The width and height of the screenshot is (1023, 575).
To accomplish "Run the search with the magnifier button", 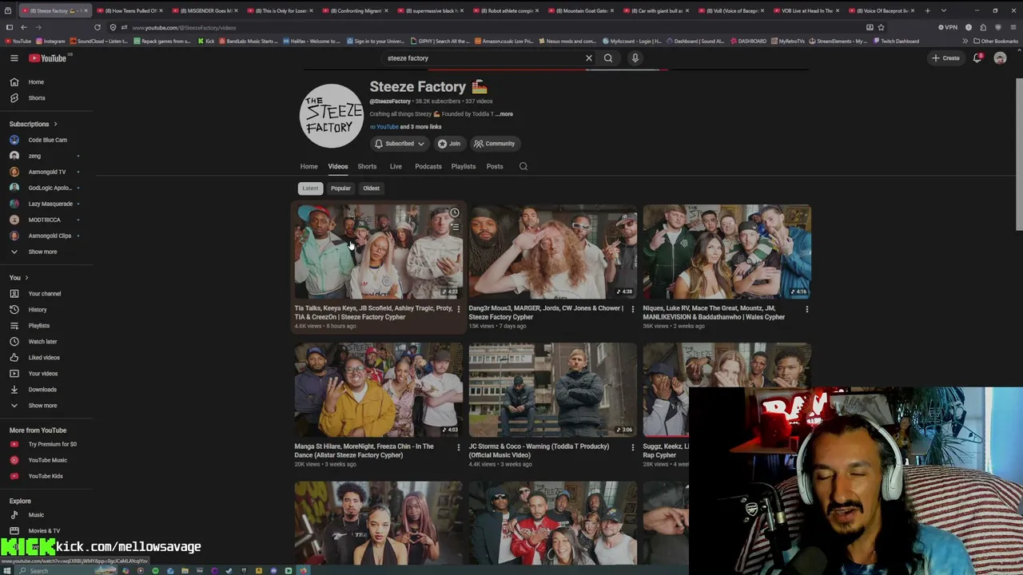I will tap(608, 58).
